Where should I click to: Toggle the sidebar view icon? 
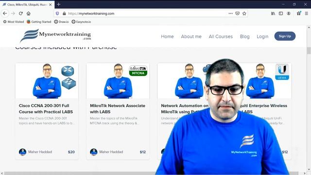tap(281, 14)
